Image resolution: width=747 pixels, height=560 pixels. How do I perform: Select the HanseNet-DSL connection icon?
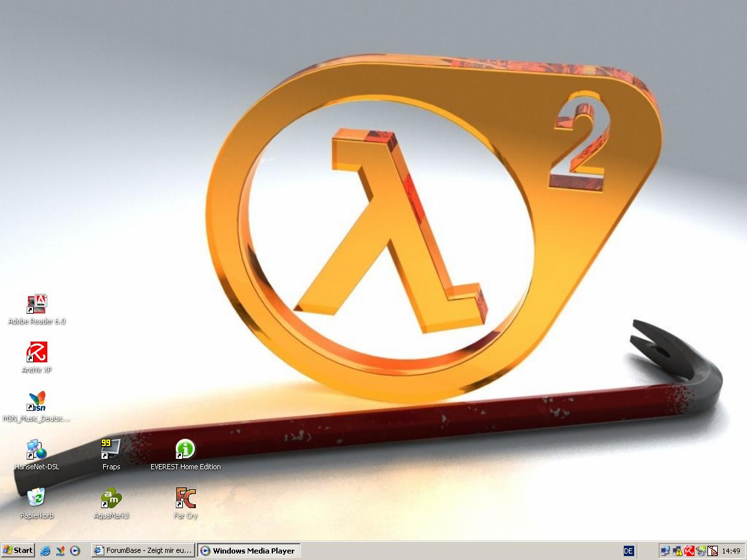37,455
